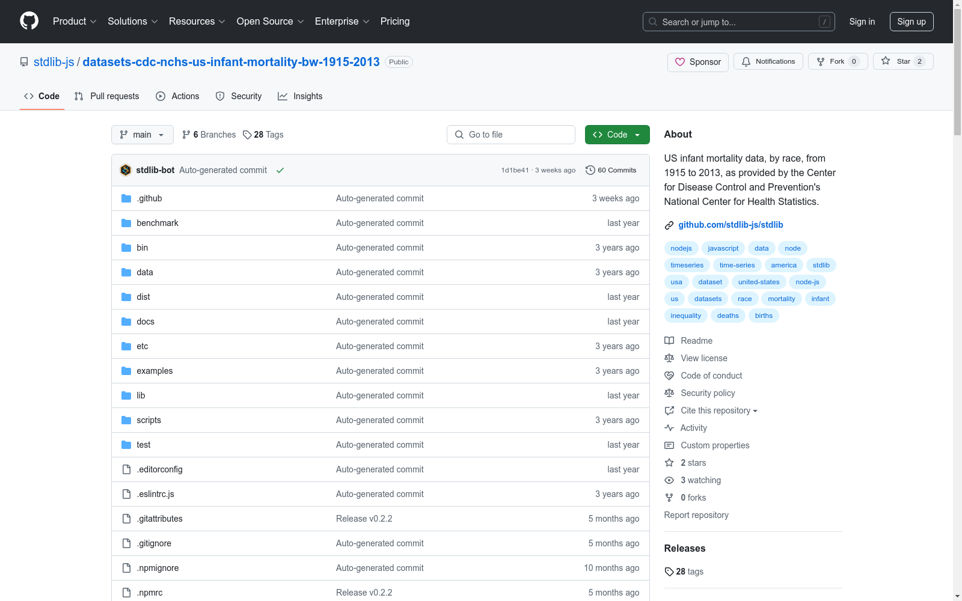The height and width of the screenshot is (601, 962).
Task: Click the Security policy scale icon
Action: coord(669,393)
